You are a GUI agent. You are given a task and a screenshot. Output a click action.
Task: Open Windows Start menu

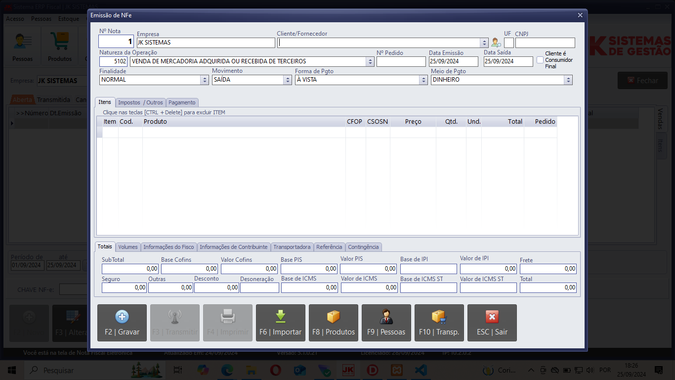tap(12, 370)
